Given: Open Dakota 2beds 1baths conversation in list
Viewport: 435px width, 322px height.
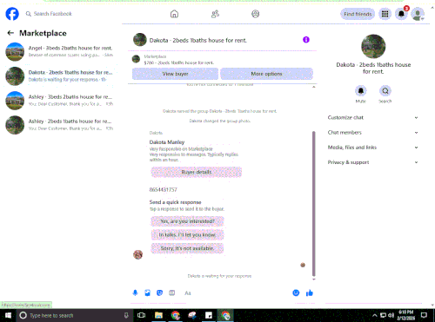Looking at the screenshot, I should pyautogui.click(x=59, y=76).
